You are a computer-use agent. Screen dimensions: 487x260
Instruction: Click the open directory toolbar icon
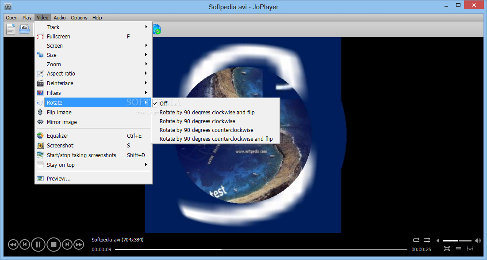pos(24,30)
